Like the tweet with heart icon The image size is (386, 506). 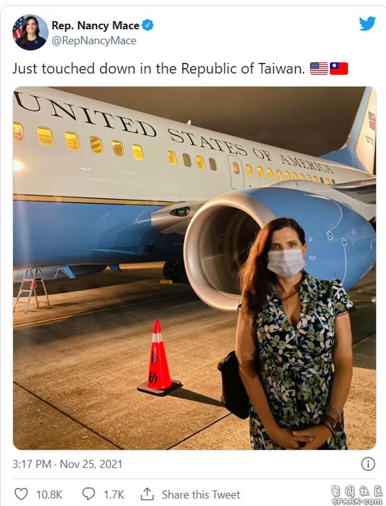21,494
